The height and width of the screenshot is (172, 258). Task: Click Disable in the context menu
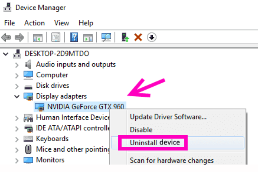141,130
